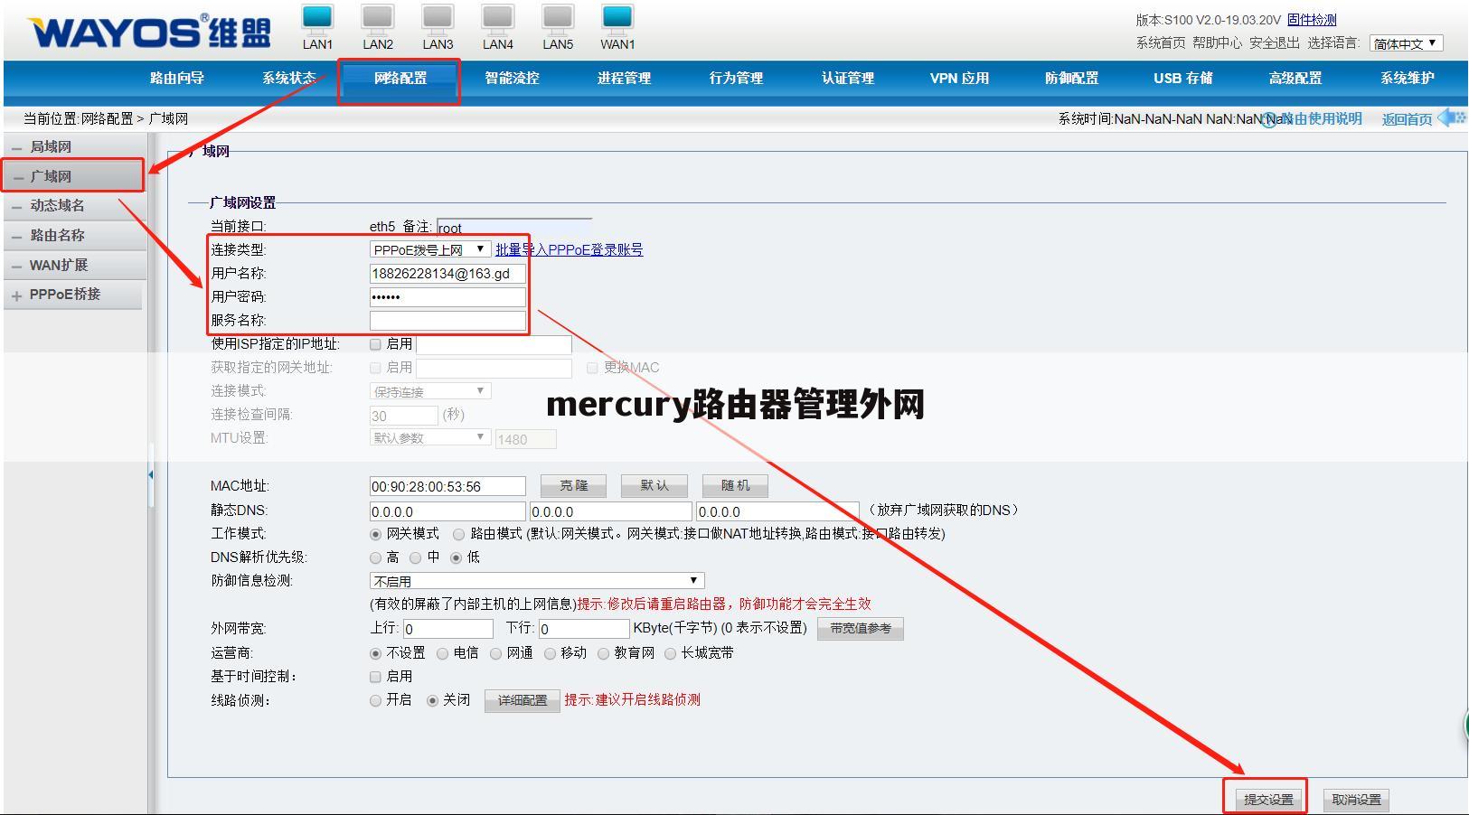Collapse the sidebar with the splitter arrow
The height and width of the screenshot is (815, 1469).
[x=151, y=474]
